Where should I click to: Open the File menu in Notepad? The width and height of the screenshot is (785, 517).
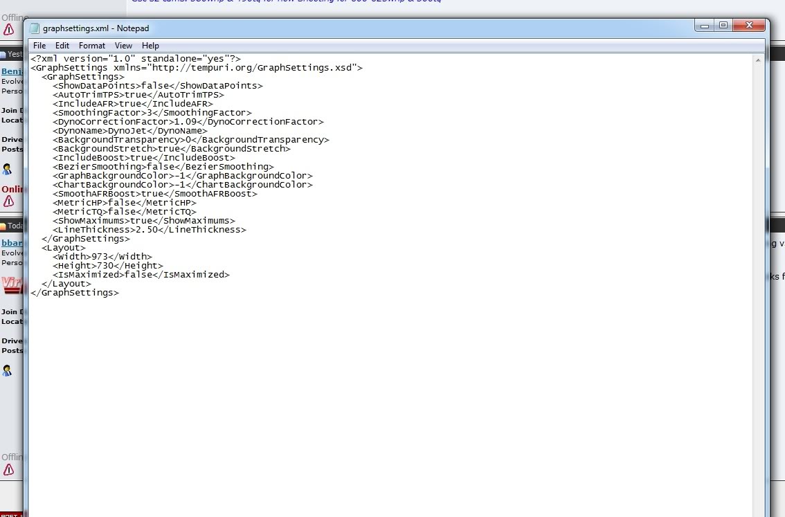pyautogui.click(x=39, y=46)
